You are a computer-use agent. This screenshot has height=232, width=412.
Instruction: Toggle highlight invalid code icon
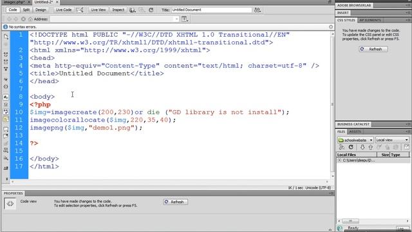pyautogui.click(x=6, y=104)
